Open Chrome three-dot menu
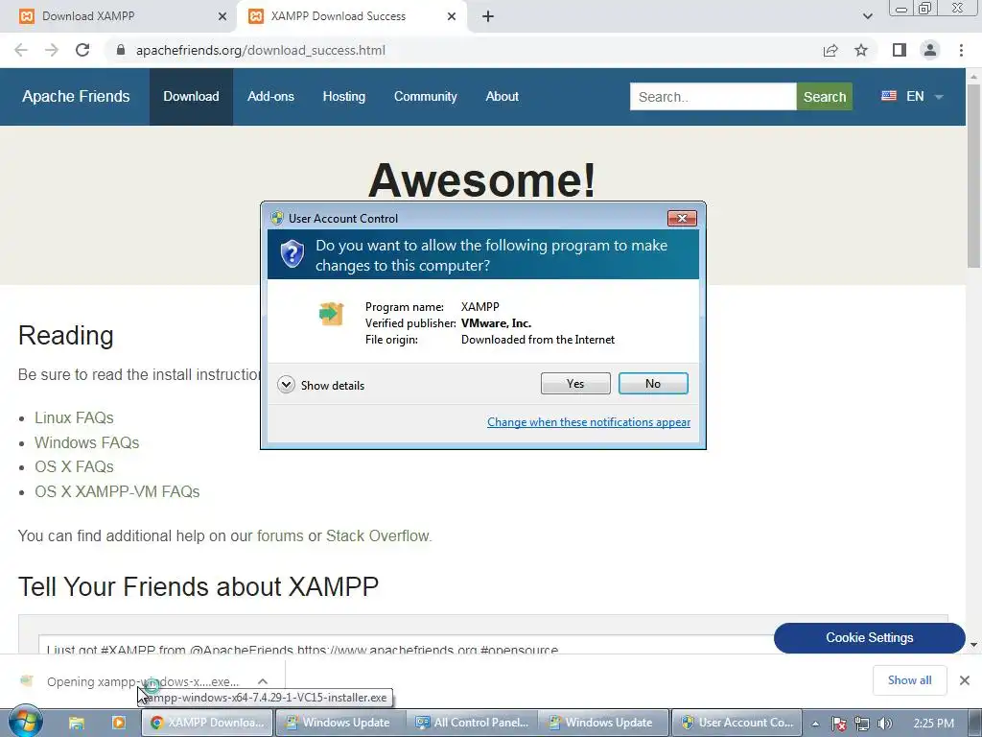 961,50
